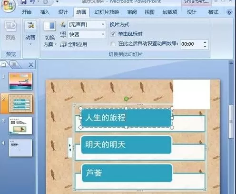Open the 插入 ribbon tab
Screen dimensions: 236x194
(x=45, y=12)
